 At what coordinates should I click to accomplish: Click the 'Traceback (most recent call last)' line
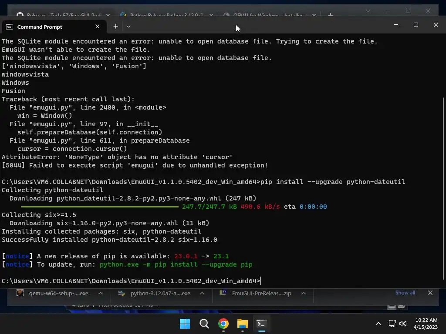click(x=68, y=99)
